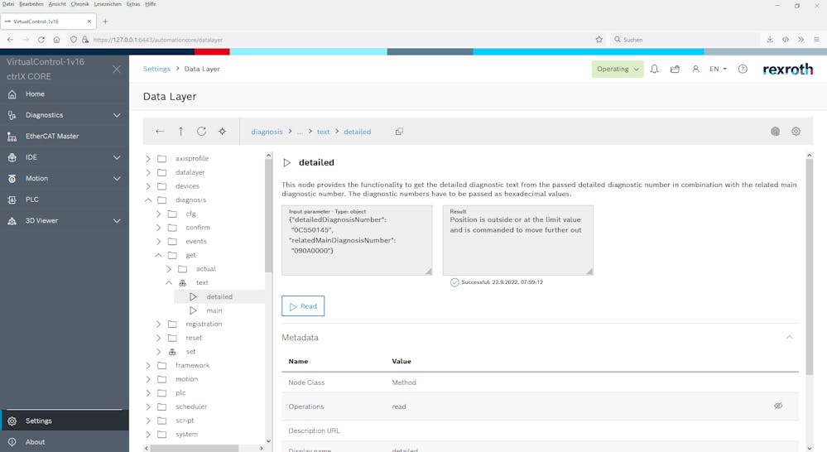Follow the Settings breadcrumb link

pyautogui.click(x=156, y=70)
